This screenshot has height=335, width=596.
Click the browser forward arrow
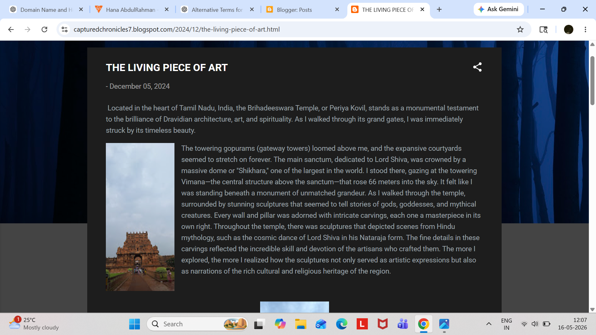coord(28,29)
